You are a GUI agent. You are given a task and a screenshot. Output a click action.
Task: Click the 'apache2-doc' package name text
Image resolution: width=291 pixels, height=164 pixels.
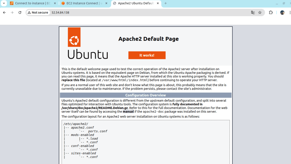[153, 112]
